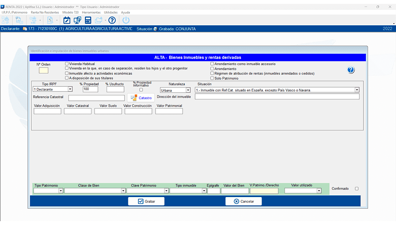Image resolution: width=396 pixels, height=225 pixels.
Task: Click the Epígrafe field
Action: click(x=213, y=191)
